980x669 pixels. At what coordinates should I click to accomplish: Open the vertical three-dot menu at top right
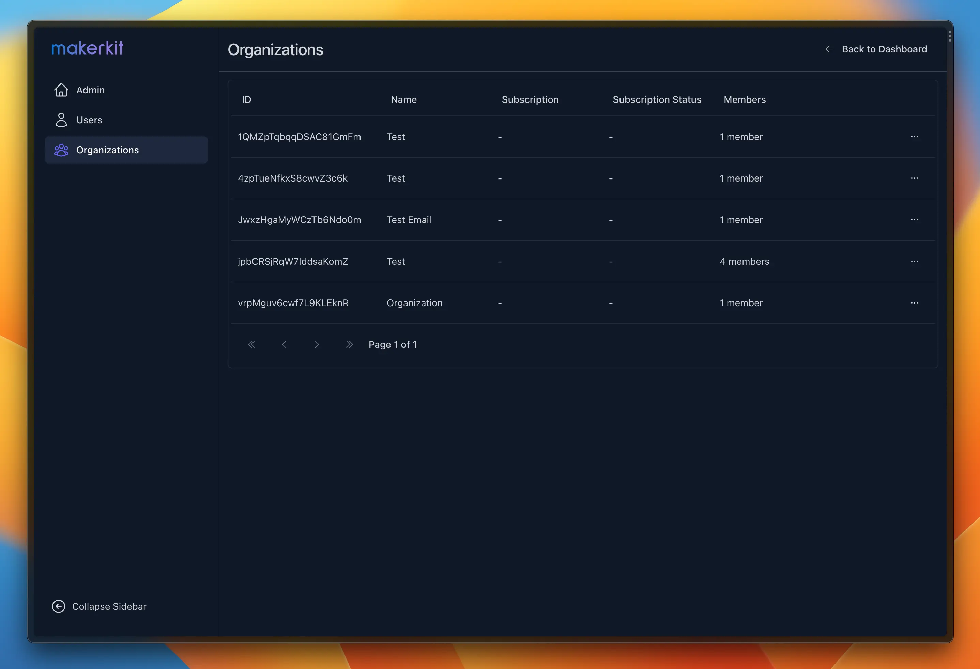[949, 36]
